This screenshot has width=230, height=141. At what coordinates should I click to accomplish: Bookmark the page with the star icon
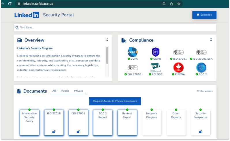coord(179,4)
